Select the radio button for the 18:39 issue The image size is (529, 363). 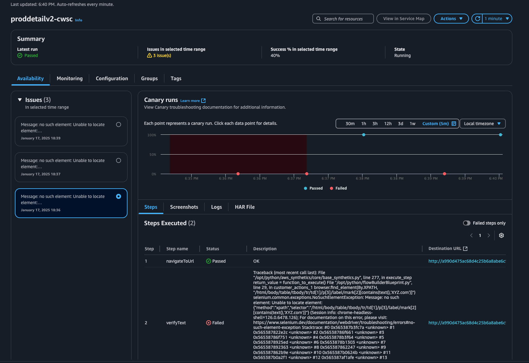(x=119, y=124)
